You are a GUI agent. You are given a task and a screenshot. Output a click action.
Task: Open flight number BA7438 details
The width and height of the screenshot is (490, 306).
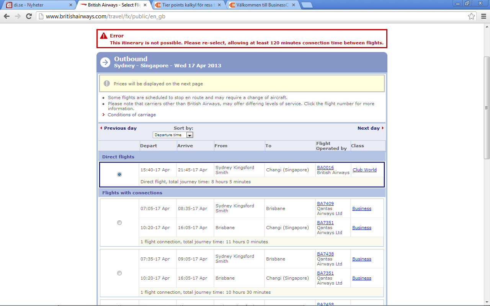point(325,254)
